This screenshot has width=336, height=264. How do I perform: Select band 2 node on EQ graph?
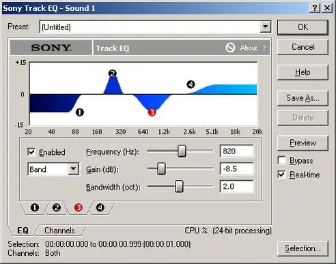click(x=113, y=74)
